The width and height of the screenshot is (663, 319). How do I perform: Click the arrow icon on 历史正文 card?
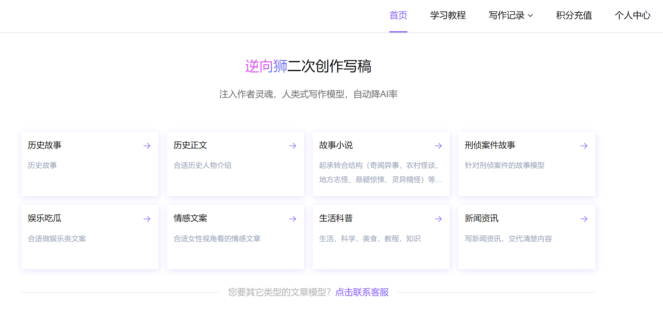293,146
